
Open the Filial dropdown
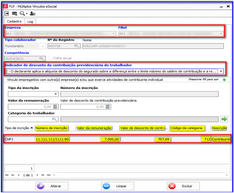tap(221, 34)
